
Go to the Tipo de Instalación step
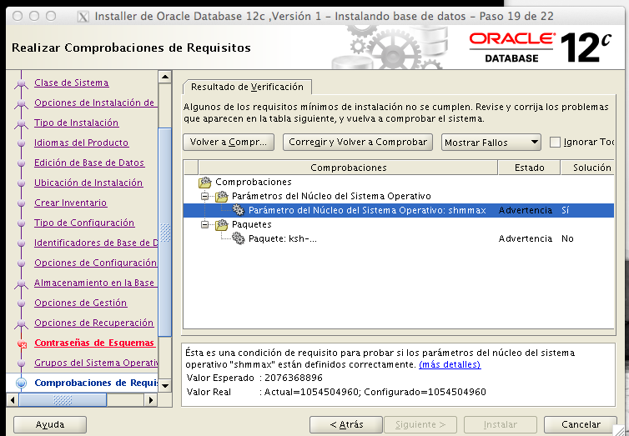coord(76,123)
